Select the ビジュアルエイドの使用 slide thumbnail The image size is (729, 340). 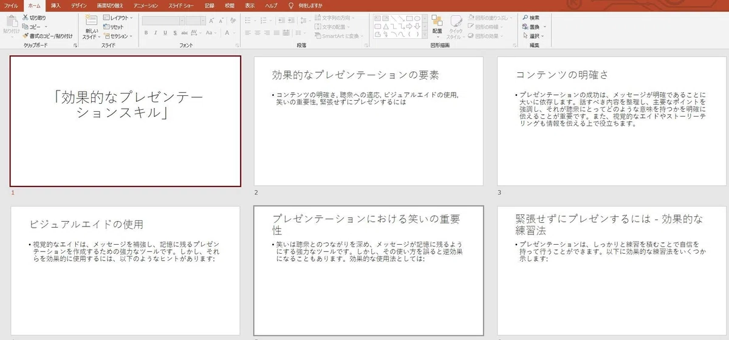click(x=125, y=271)
